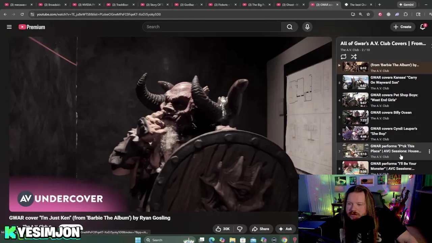Click the Create button
Screen dimensions: 432x243
[x=402, y=27]
